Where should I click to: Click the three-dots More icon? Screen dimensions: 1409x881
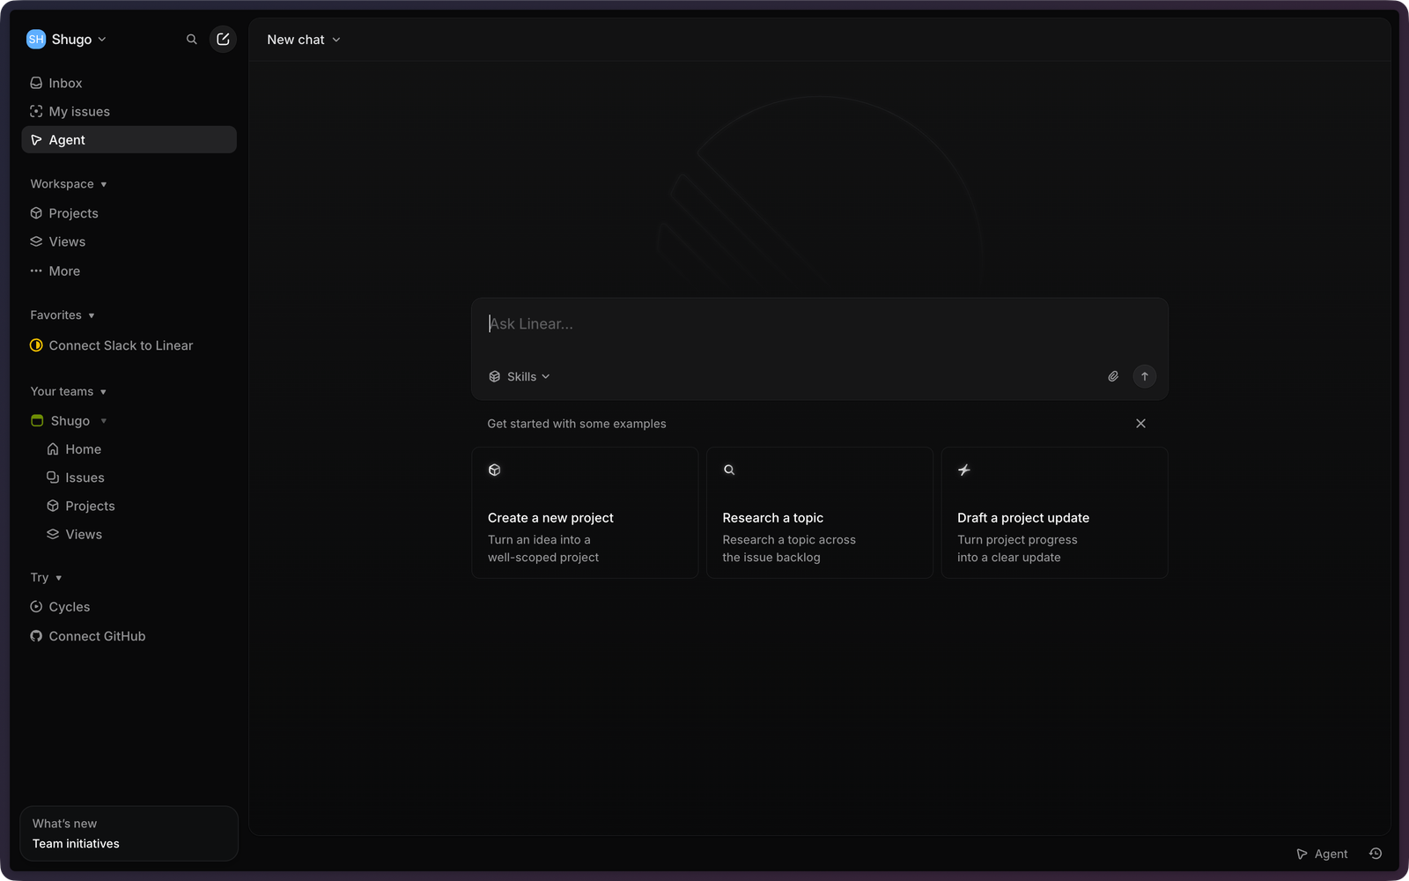click(36, 271)
